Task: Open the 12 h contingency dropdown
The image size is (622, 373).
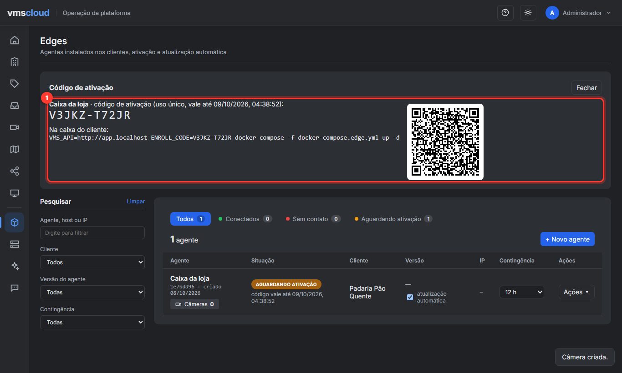Action: (x=522, y=292)
